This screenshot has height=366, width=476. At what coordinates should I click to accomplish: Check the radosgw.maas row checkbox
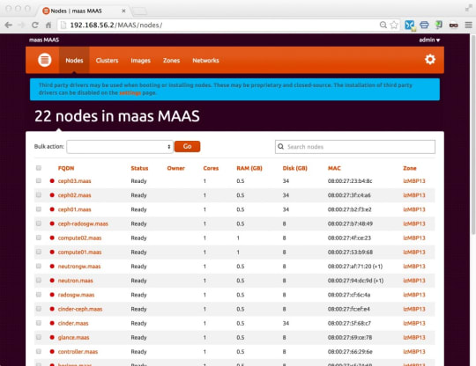tap(39, 295)
